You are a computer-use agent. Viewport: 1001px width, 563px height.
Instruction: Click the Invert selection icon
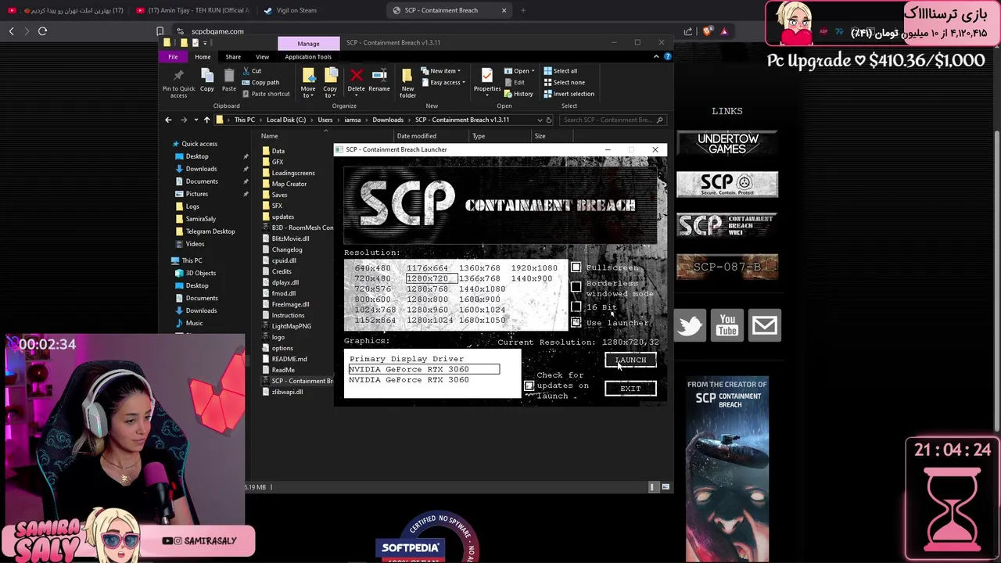point(547,94)
